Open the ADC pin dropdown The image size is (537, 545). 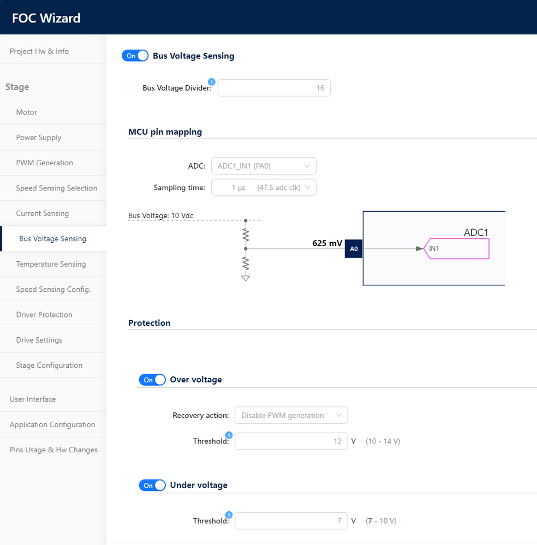(x=264, y=166)
